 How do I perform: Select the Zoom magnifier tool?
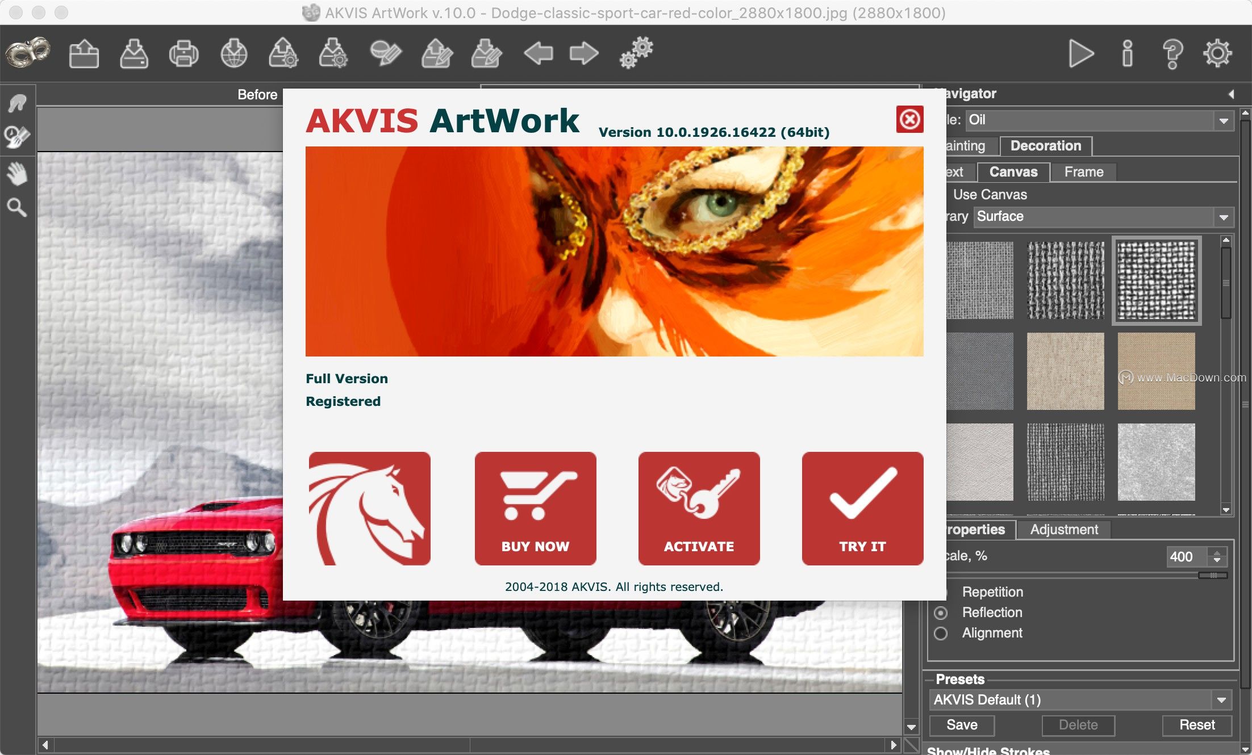point(17,208)
